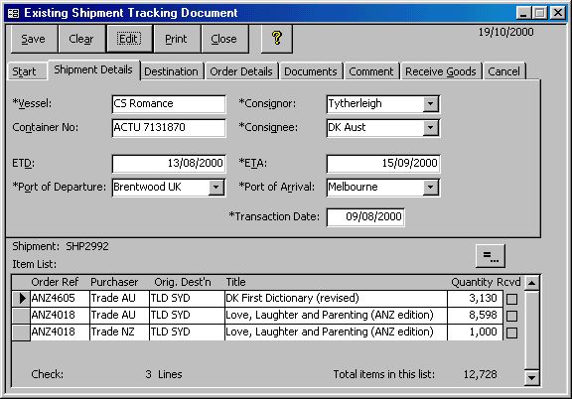Image resolution: width=572 pixels, height=399 pixels.
Task: Switch to the Comment tab
Action: [371, 71]
